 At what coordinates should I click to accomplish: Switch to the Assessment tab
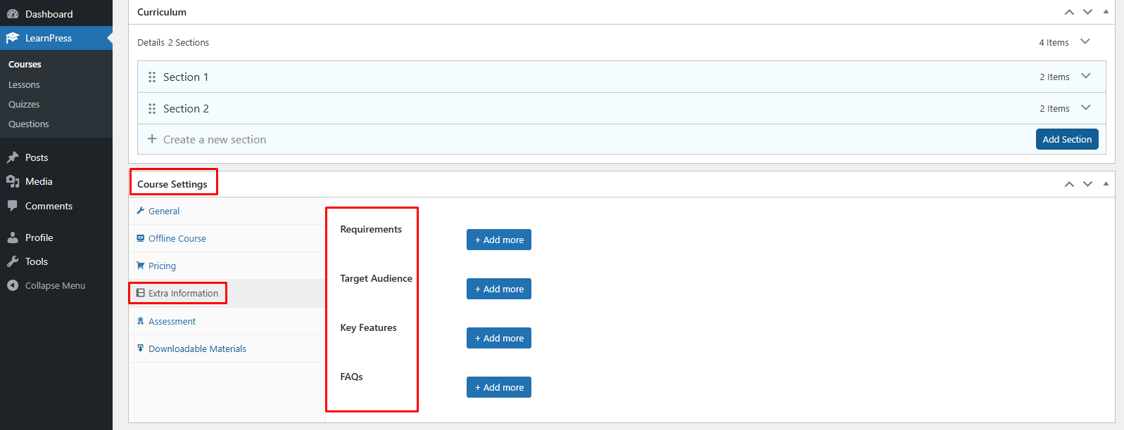coord(172,322)
